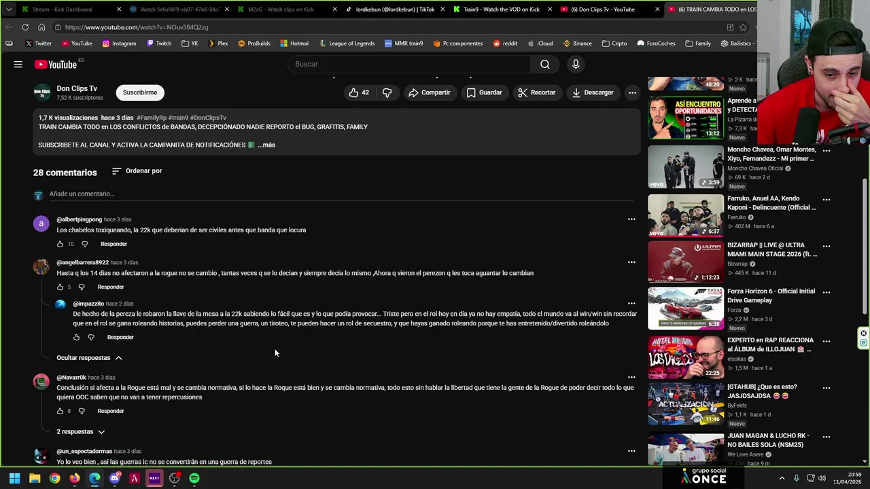
Task: Open more actions next to Descargar
Action: coord(632,92)
